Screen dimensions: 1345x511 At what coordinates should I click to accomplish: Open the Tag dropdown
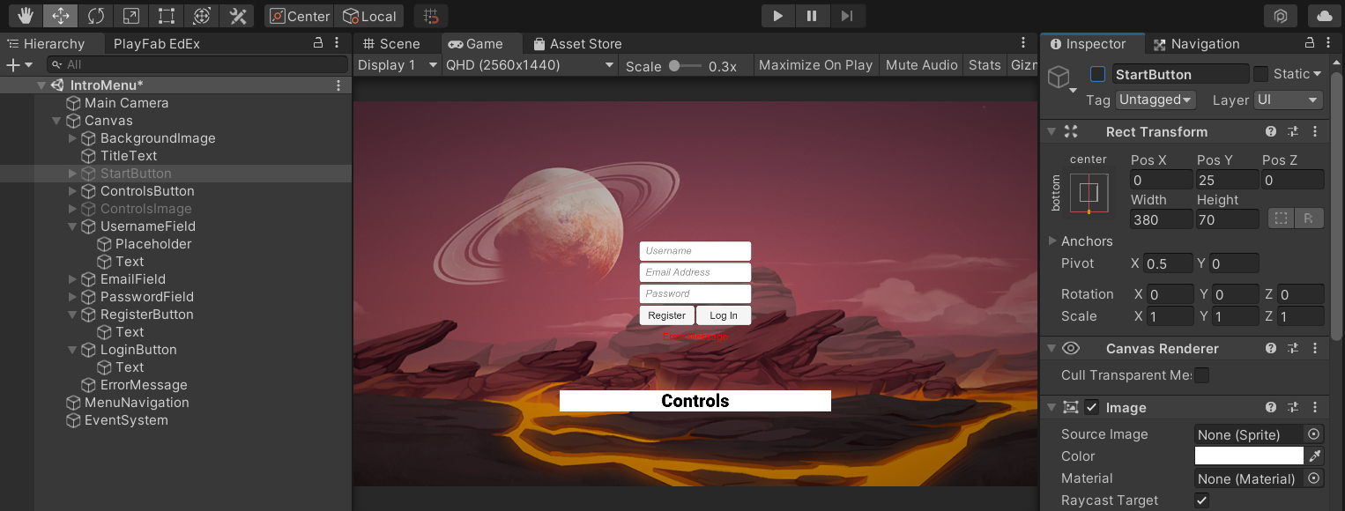(x=1156, y=100)
